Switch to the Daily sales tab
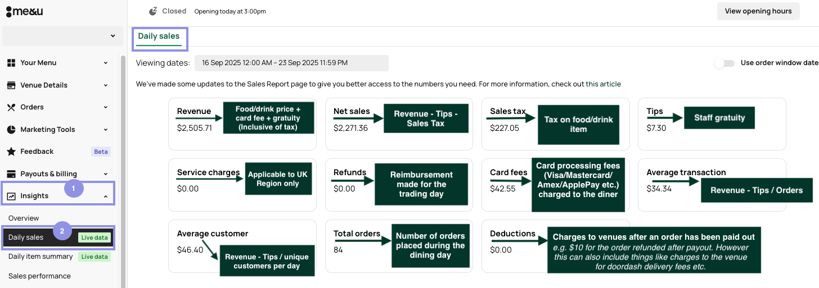Viewport: 819px width, 288px height. [159, 36]
